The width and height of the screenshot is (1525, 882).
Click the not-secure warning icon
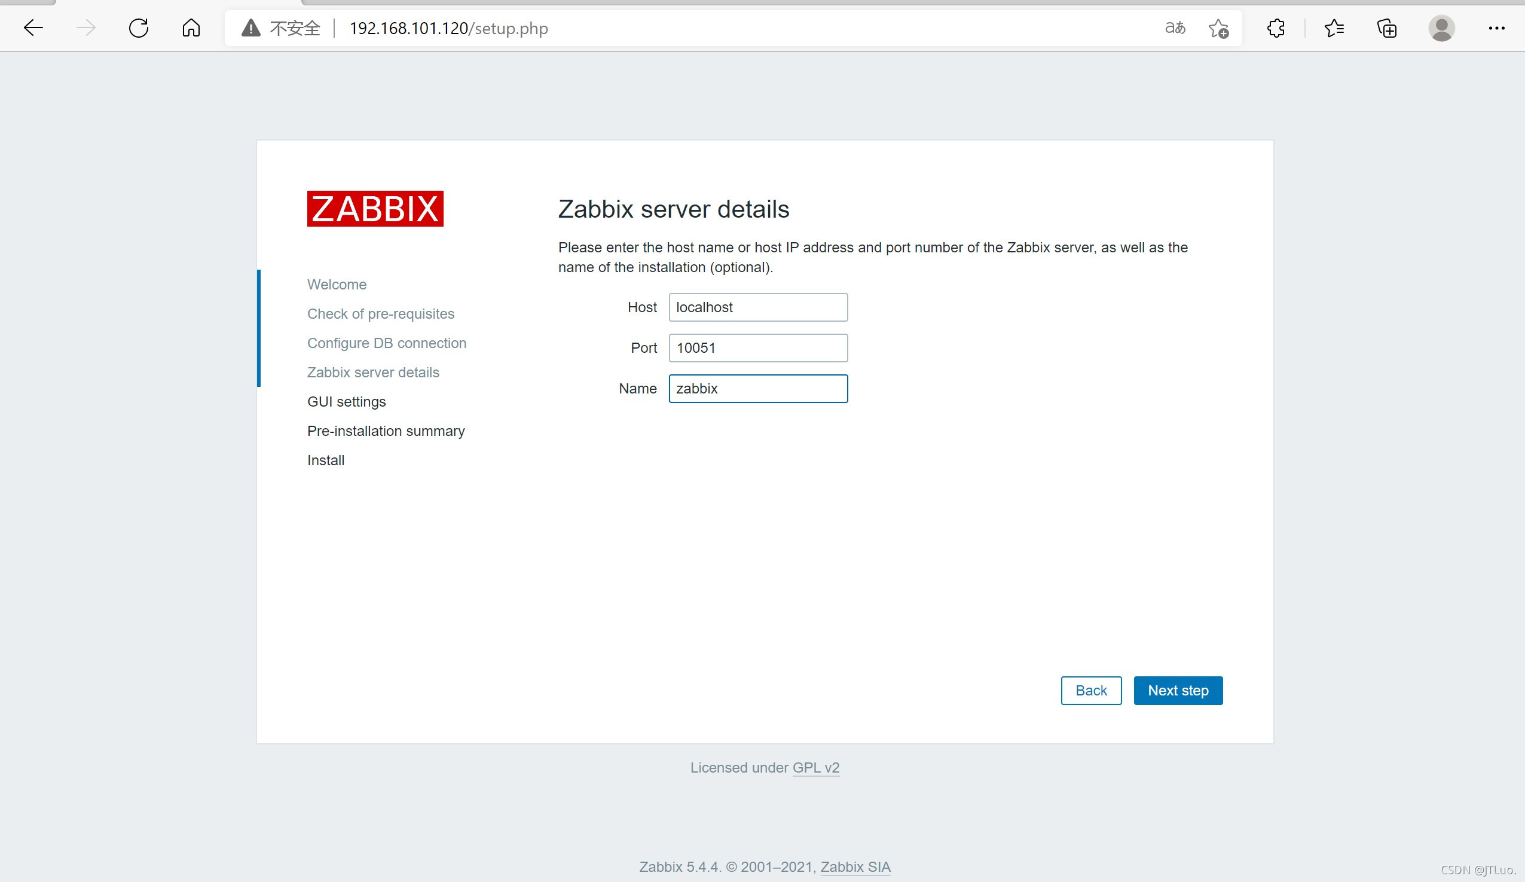(x=250, y=28)
